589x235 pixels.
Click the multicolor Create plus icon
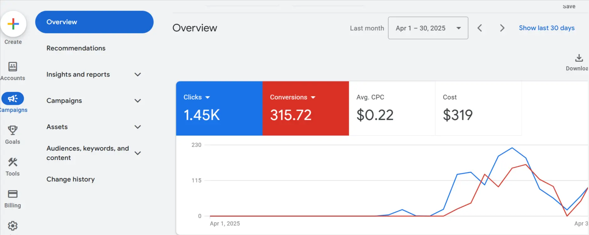click(x=13, y=24)
